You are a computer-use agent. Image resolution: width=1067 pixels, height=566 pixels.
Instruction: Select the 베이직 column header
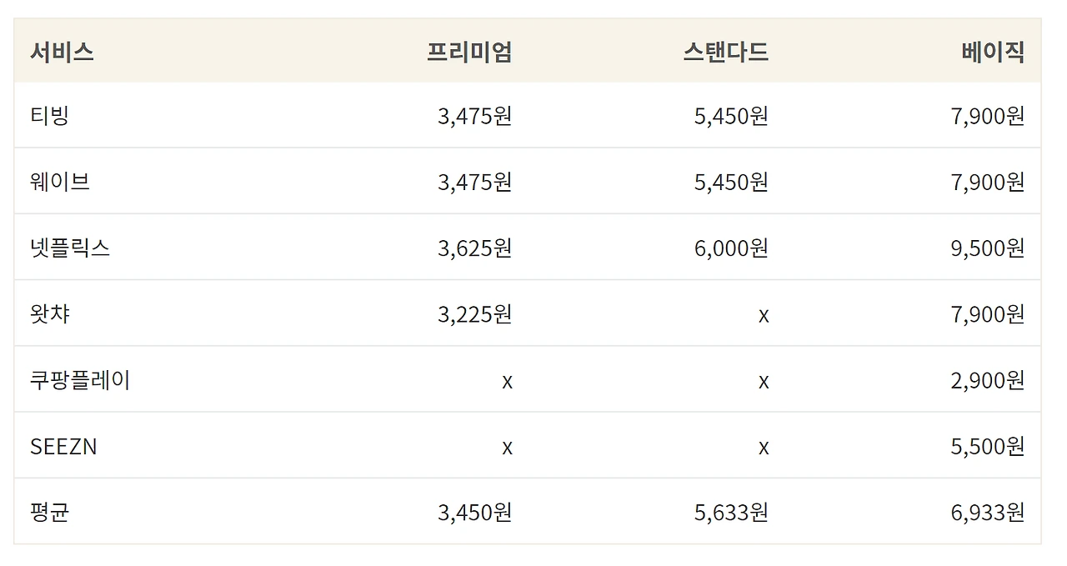coord(993,52)
